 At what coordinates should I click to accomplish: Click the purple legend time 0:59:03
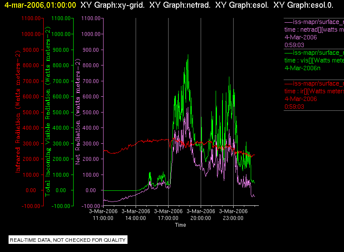294,45
